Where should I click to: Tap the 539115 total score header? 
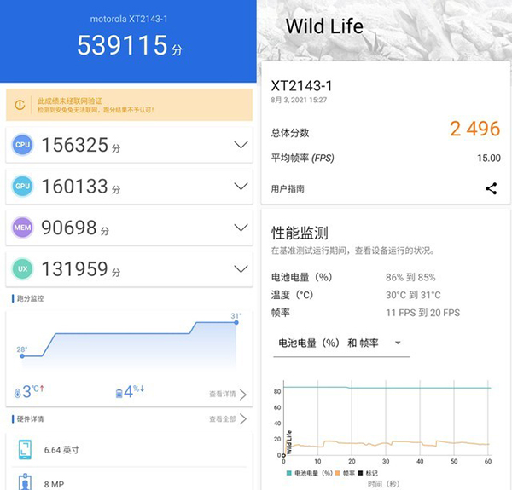point(129,46)
